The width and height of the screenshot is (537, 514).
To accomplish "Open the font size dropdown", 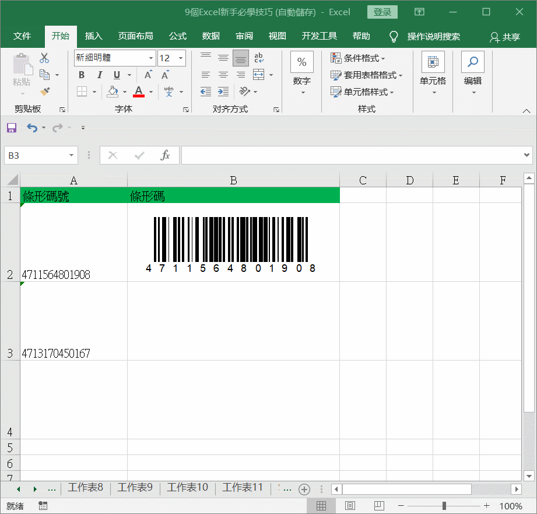I will 181,58.
